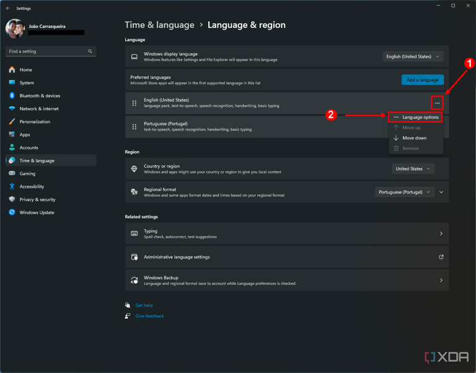Open Bluetooth & devices settings

40,96
